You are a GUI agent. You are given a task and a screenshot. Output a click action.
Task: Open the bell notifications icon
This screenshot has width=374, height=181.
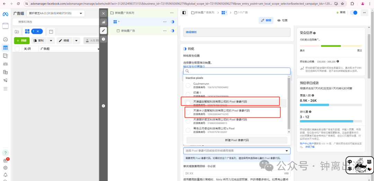(x=6, y=175)
